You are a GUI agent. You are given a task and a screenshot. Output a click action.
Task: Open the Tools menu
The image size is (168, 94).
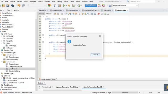[78, 2]
